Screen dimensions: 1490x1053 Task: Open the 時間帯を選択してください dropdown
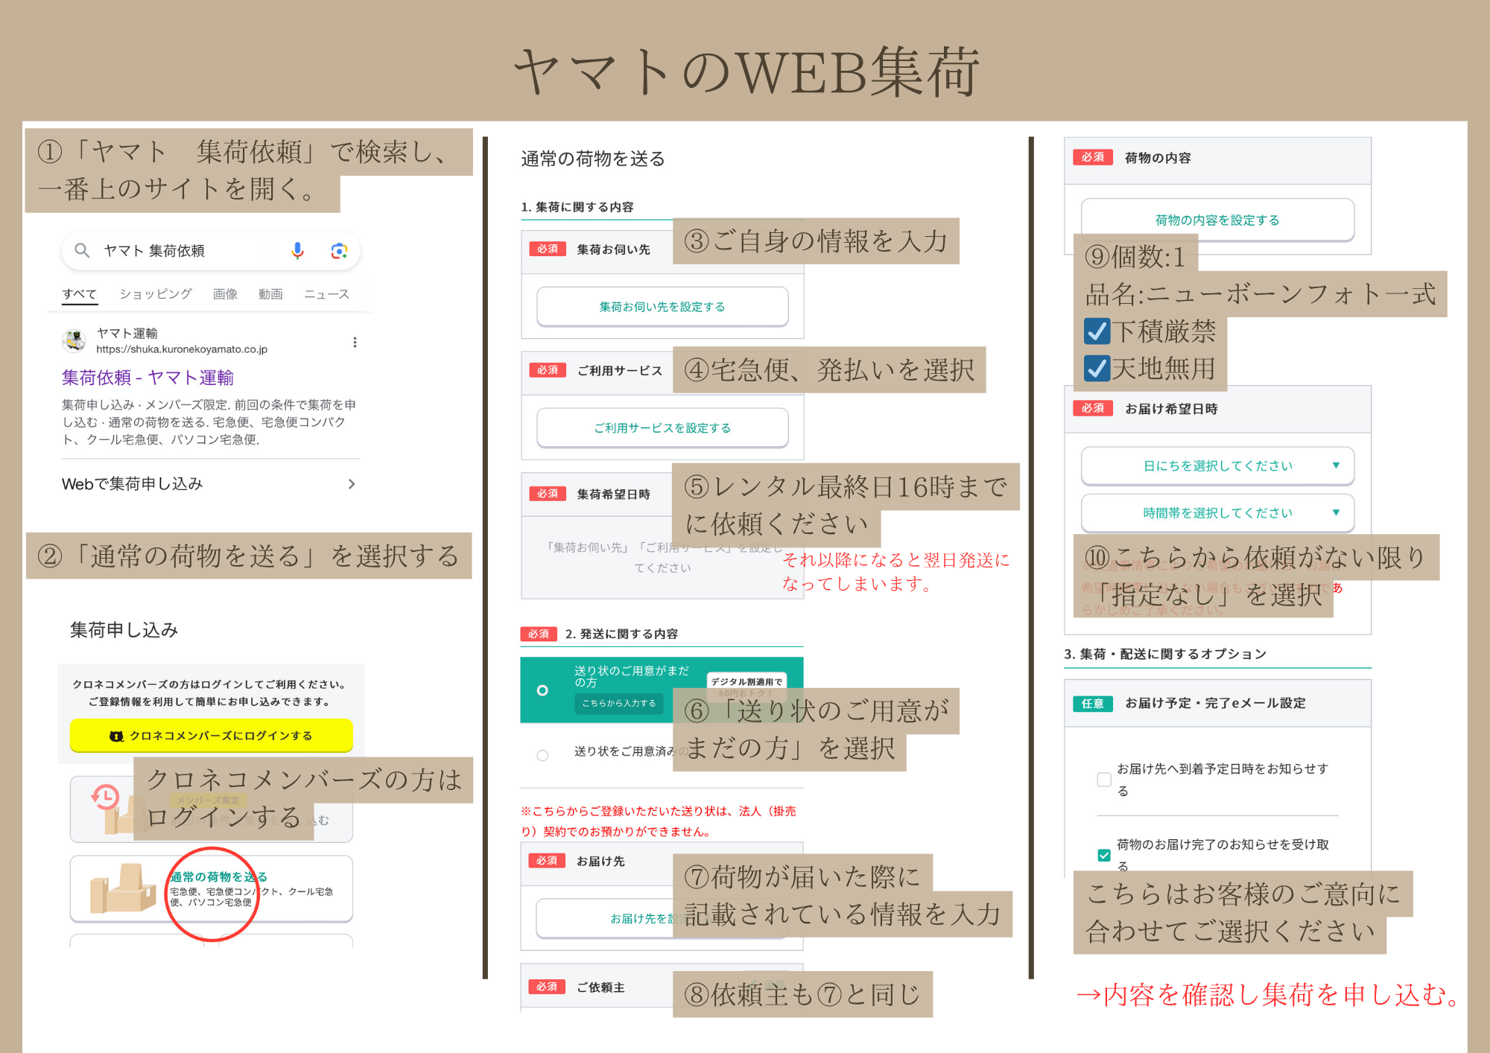coord(1217,513)
